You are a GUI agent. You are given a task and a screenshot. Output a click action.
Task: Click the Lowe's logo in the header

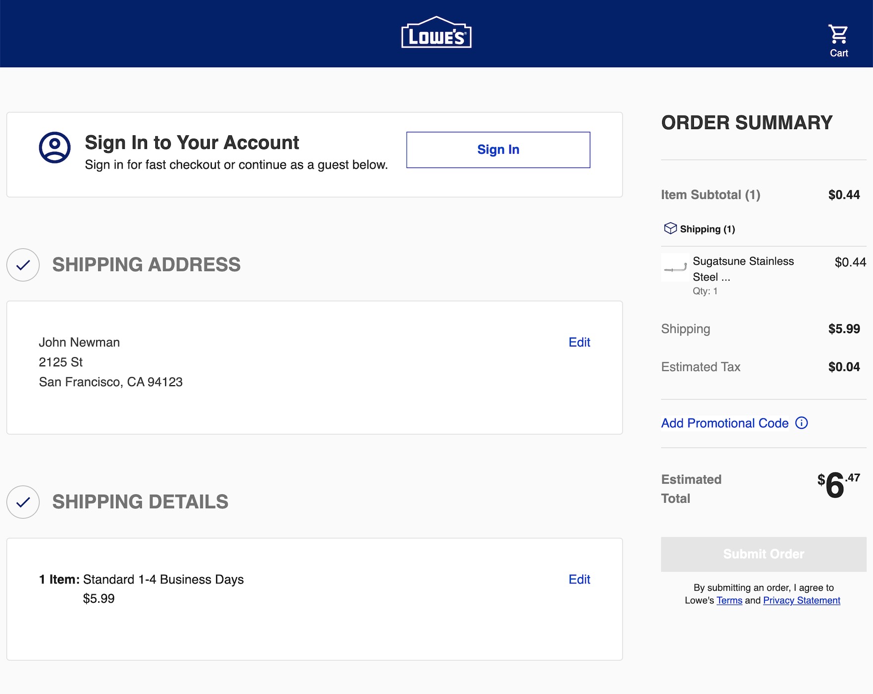tap(436, 33)
